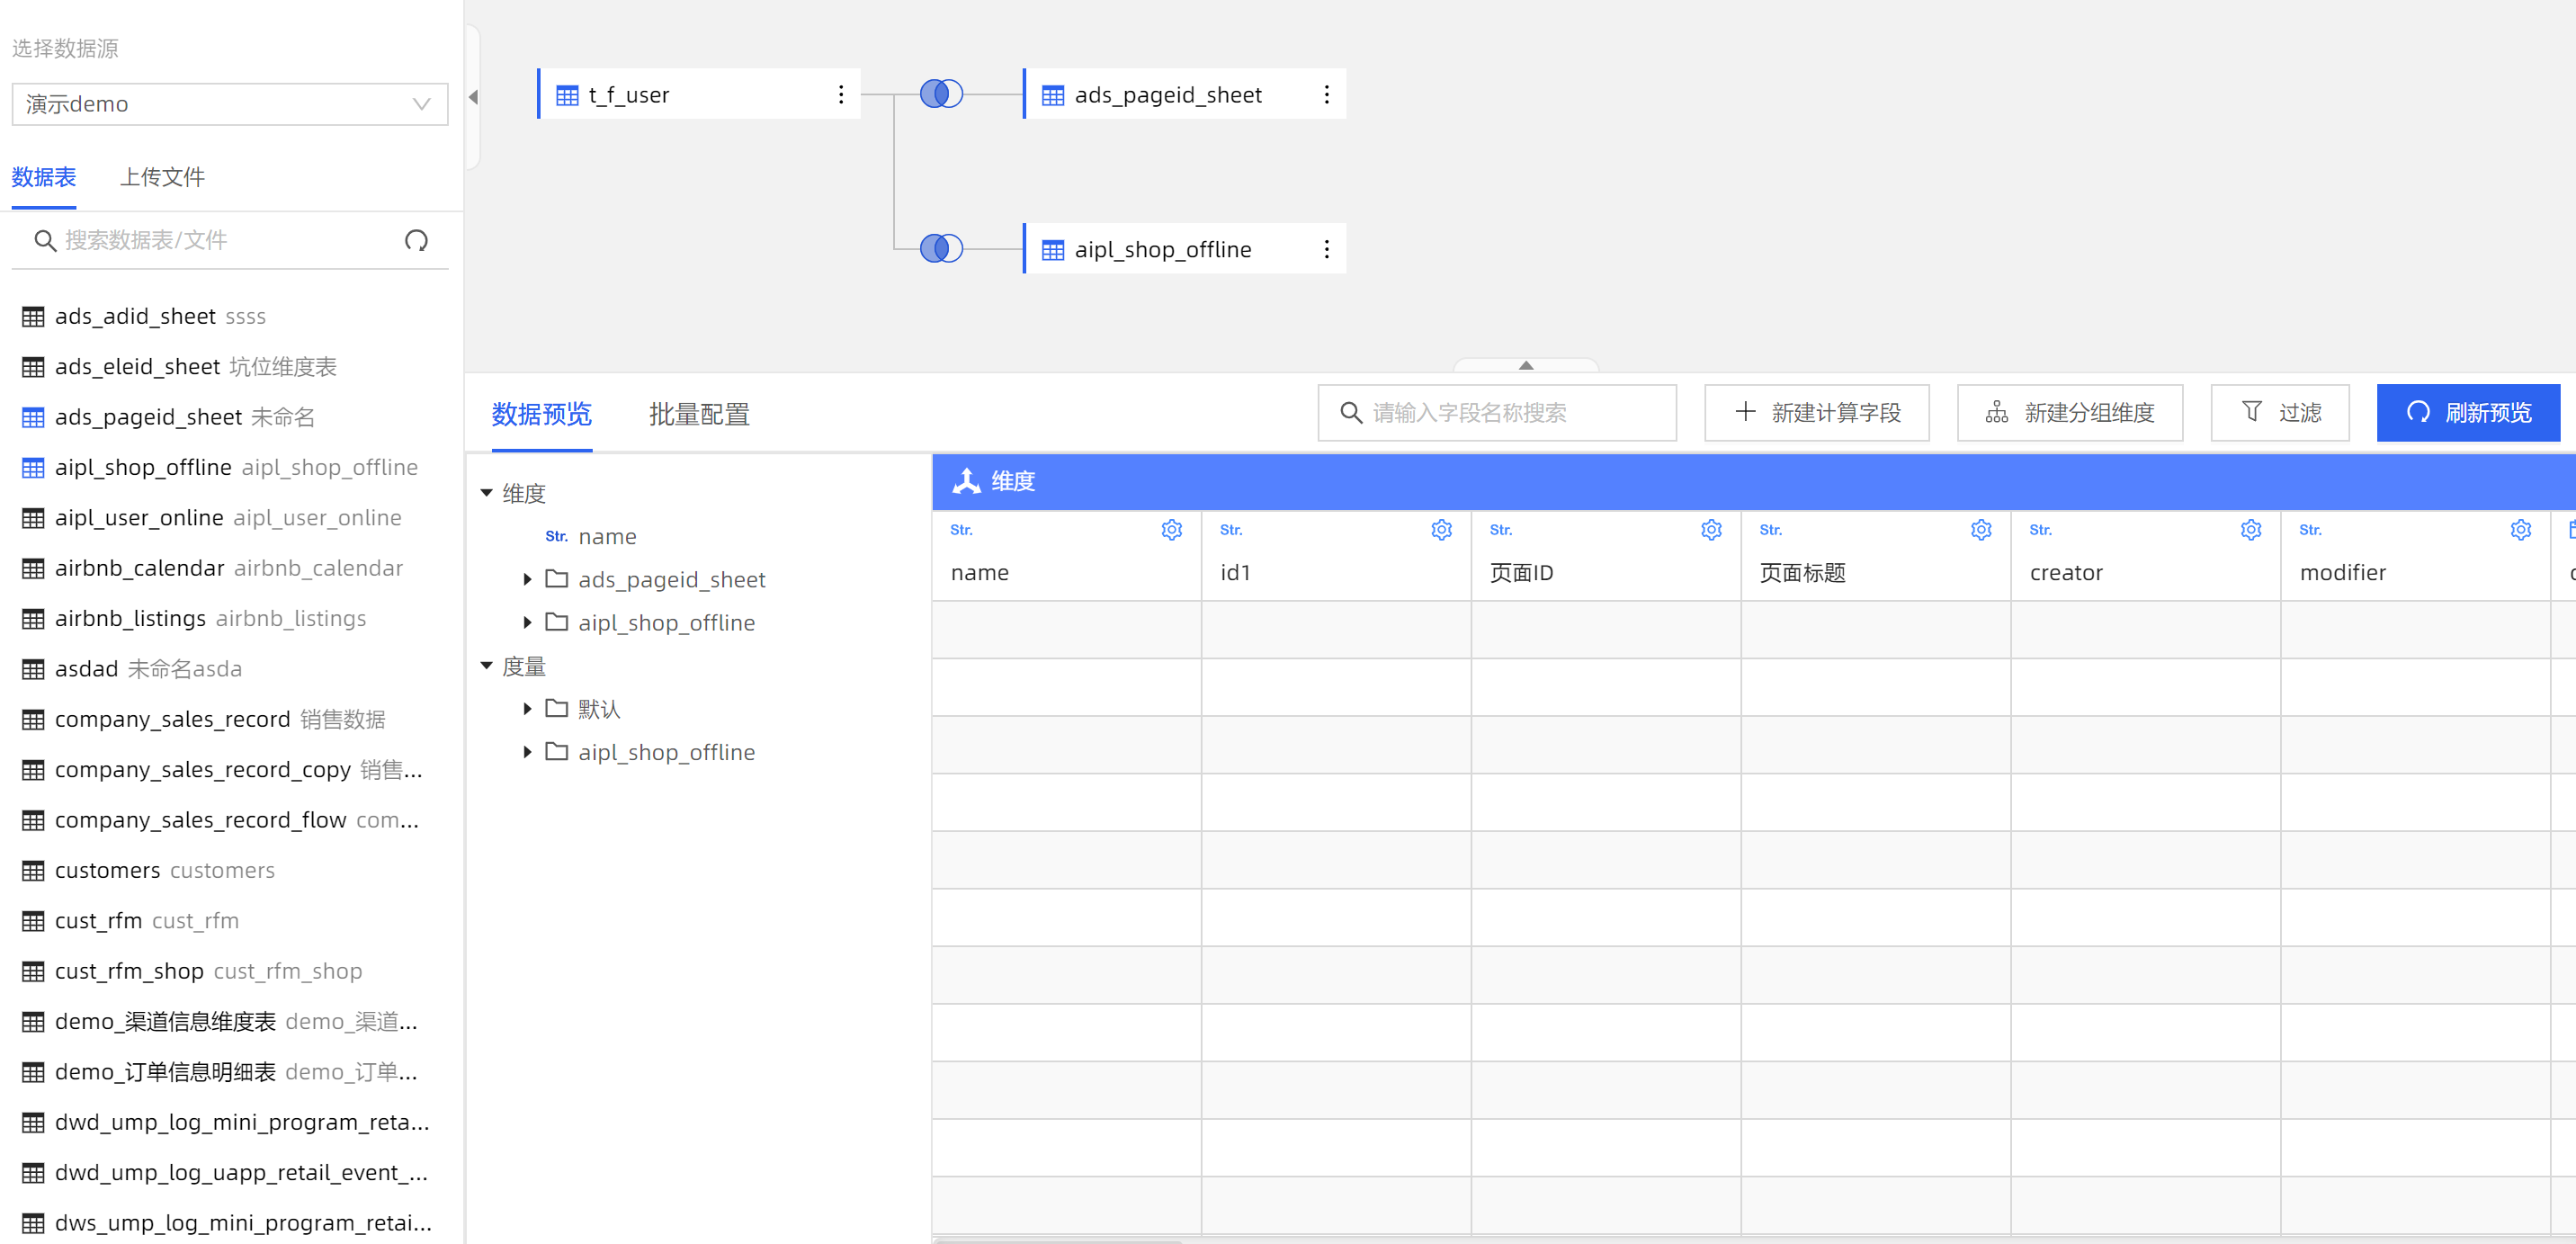Open settings gear for modifier column
The height and width of the screenshot is (1244, 2576).
pyautogui.click(x=2521, y=529)
